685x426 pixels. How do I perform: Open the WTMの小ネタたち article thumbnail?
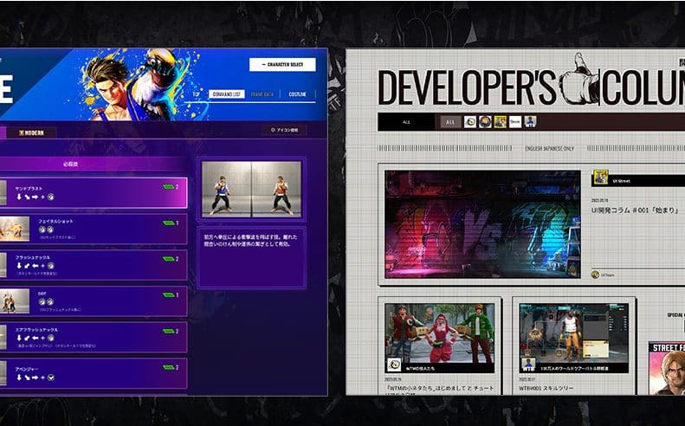[439, 338]
